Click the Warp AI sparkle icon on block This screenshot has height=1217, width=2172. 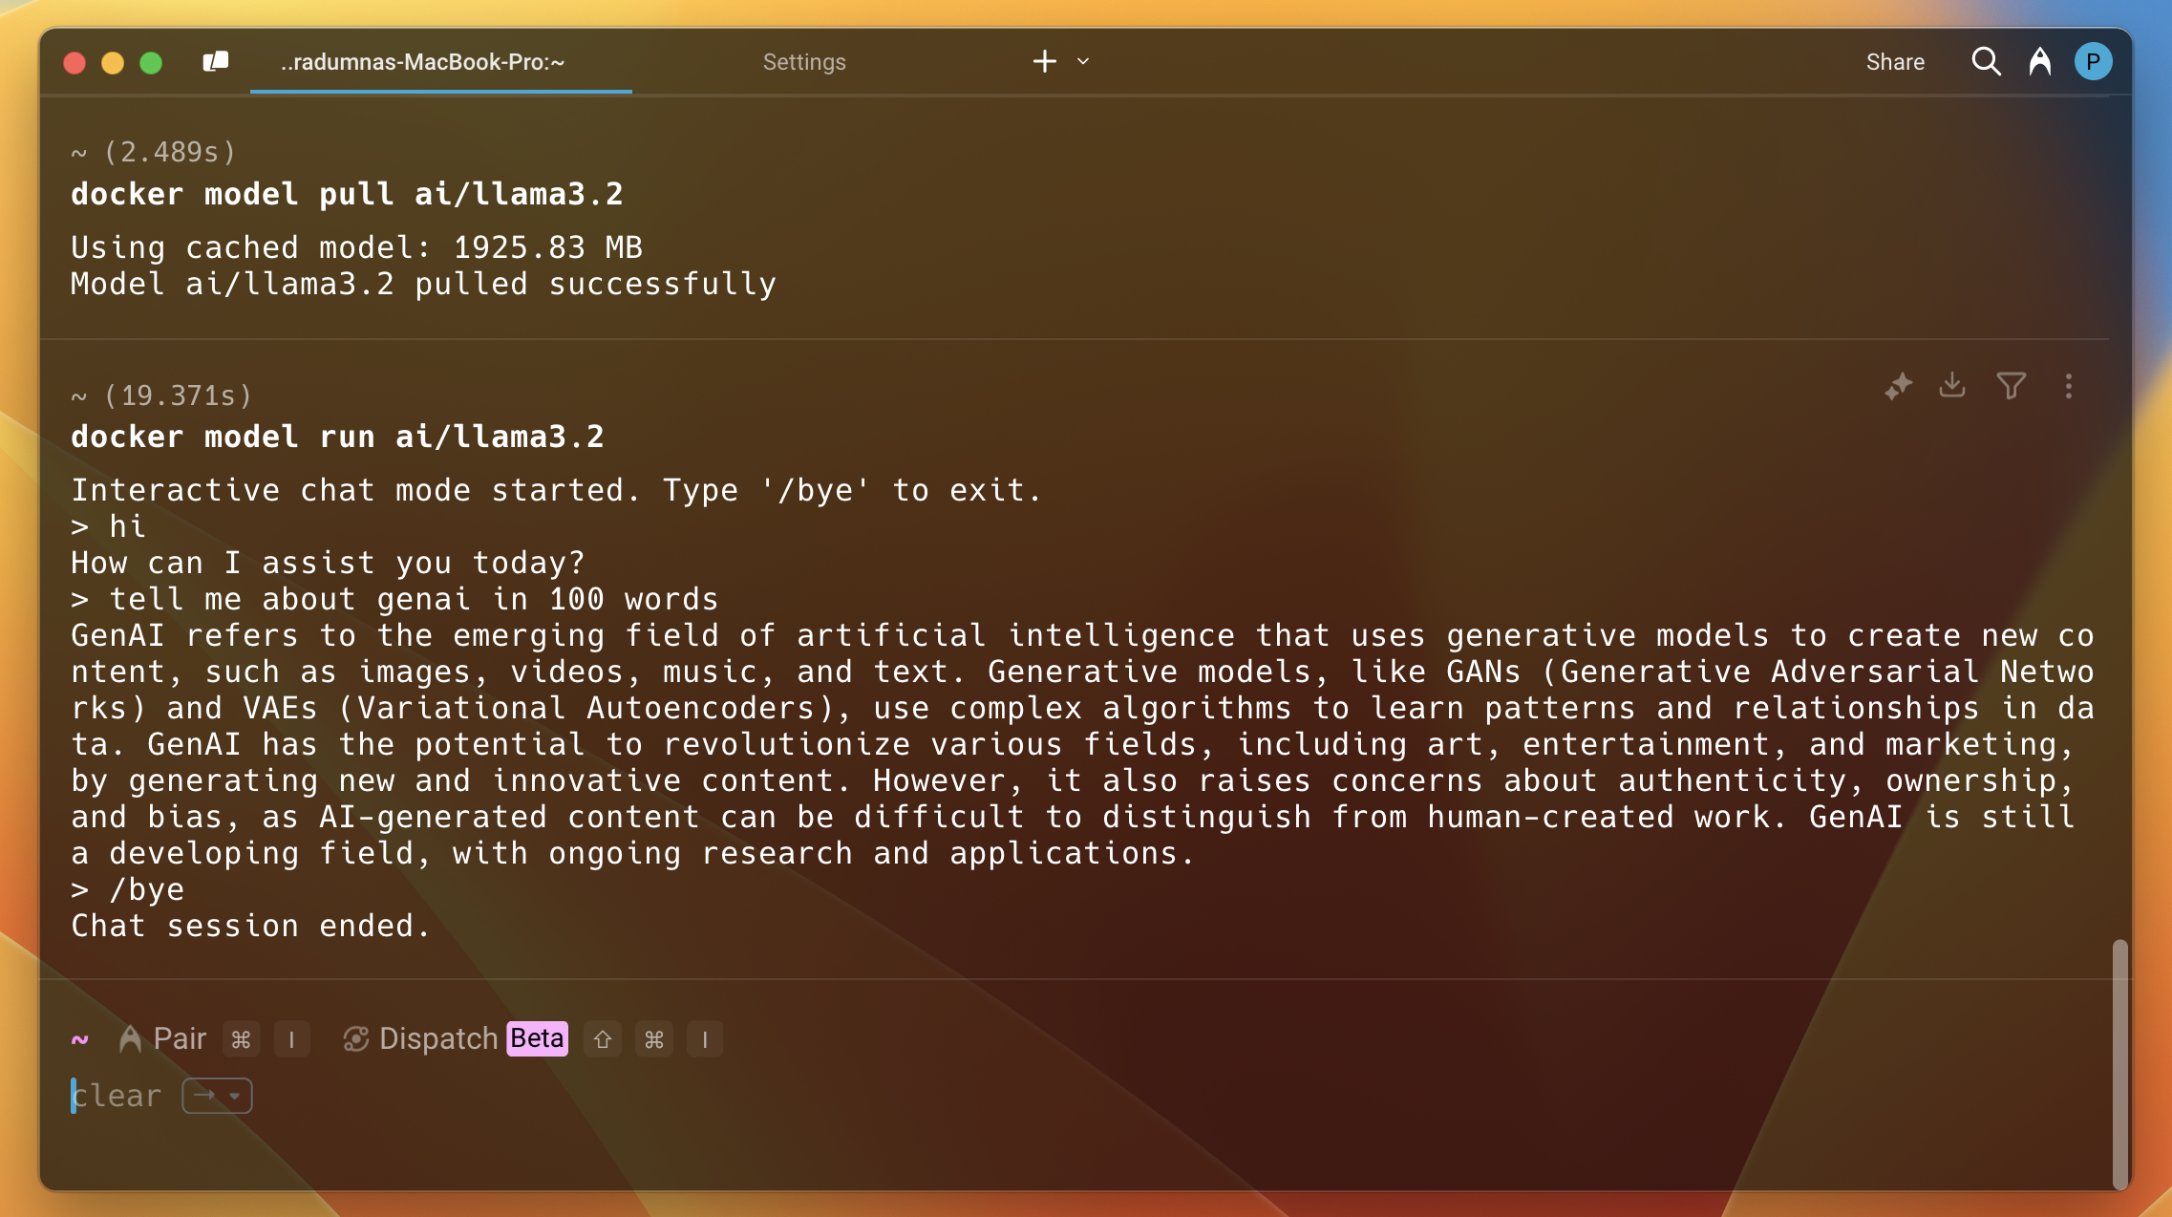[1898, 386]
